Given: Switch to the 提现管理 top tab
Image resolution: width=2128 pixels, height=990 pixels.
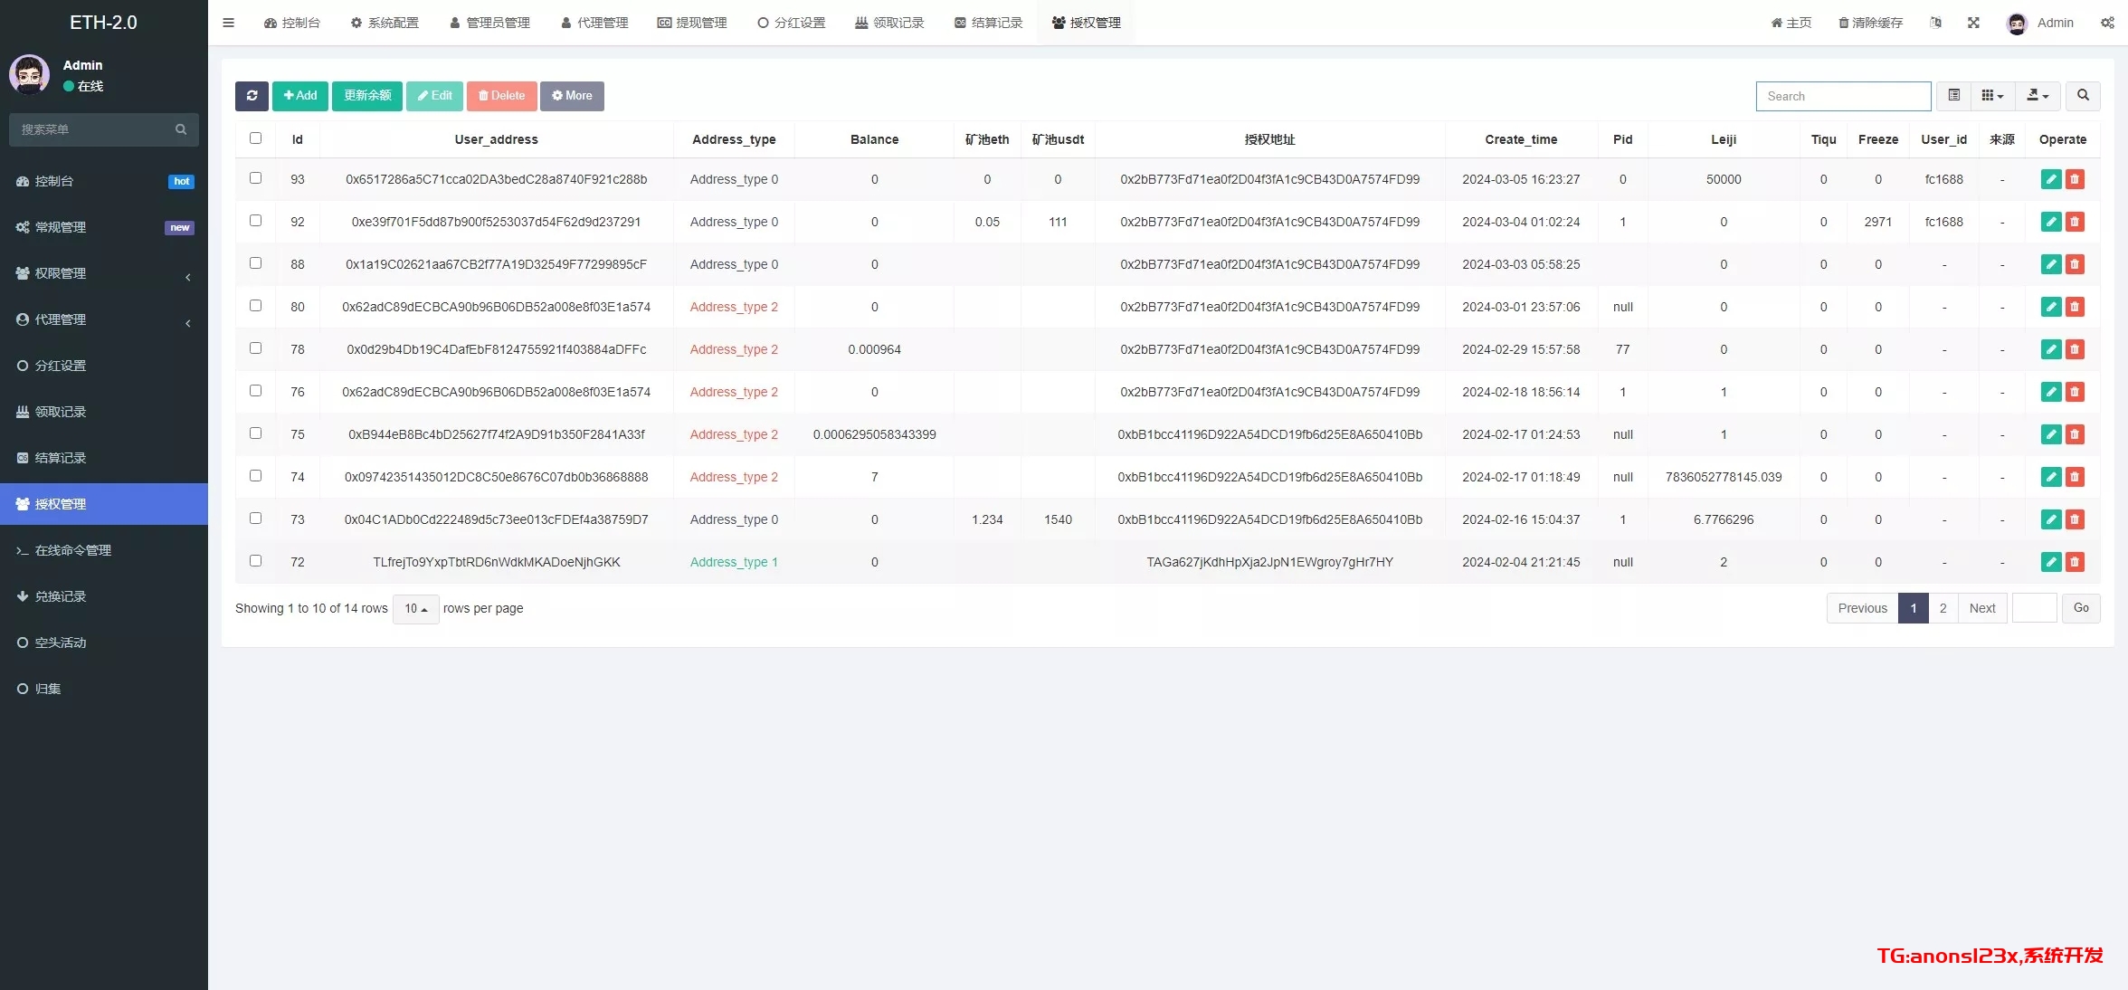Looking at the screenshot, I should 692,23.
